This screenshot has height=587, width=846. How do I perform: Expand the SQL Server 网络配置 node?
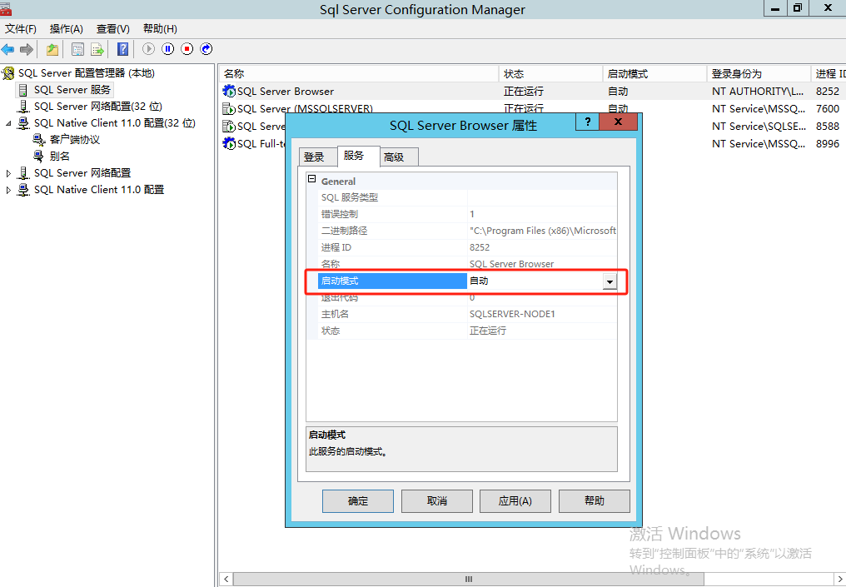pos(8,174)
